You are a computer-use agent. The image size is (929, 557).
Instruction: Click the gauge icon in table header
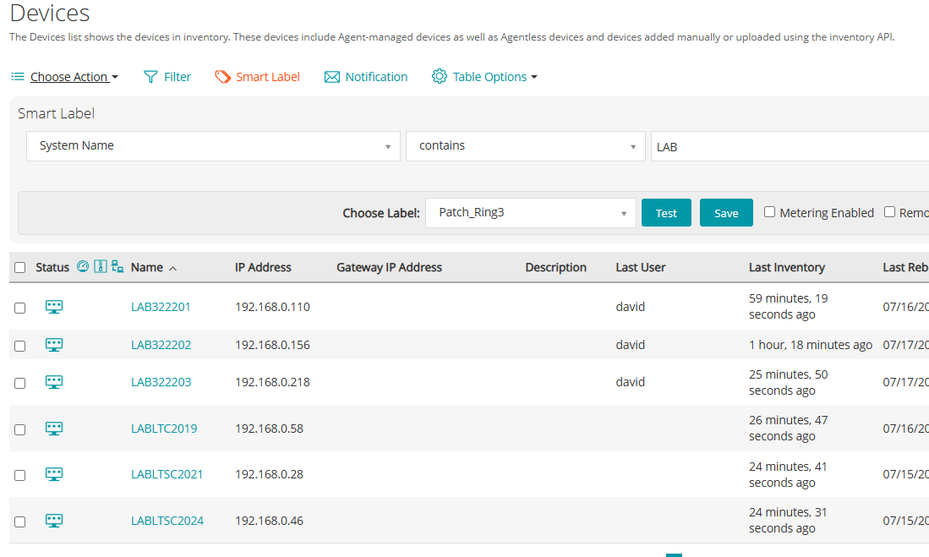click(x=83, y=267)
